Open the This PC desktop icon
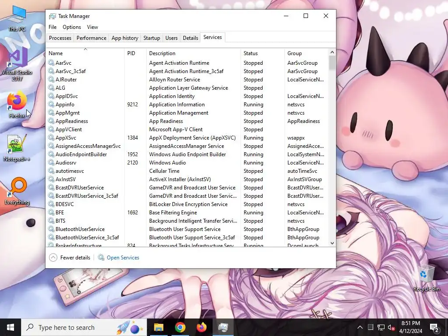448x336 pixels. point(17,17)
